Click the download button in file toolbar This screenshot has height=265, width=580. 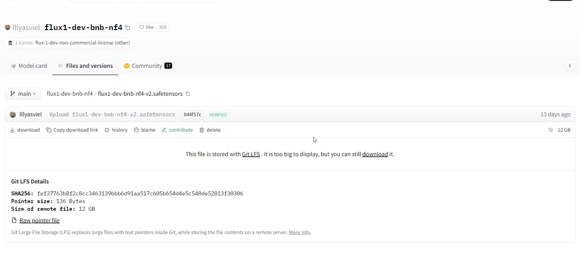[25, 130]
